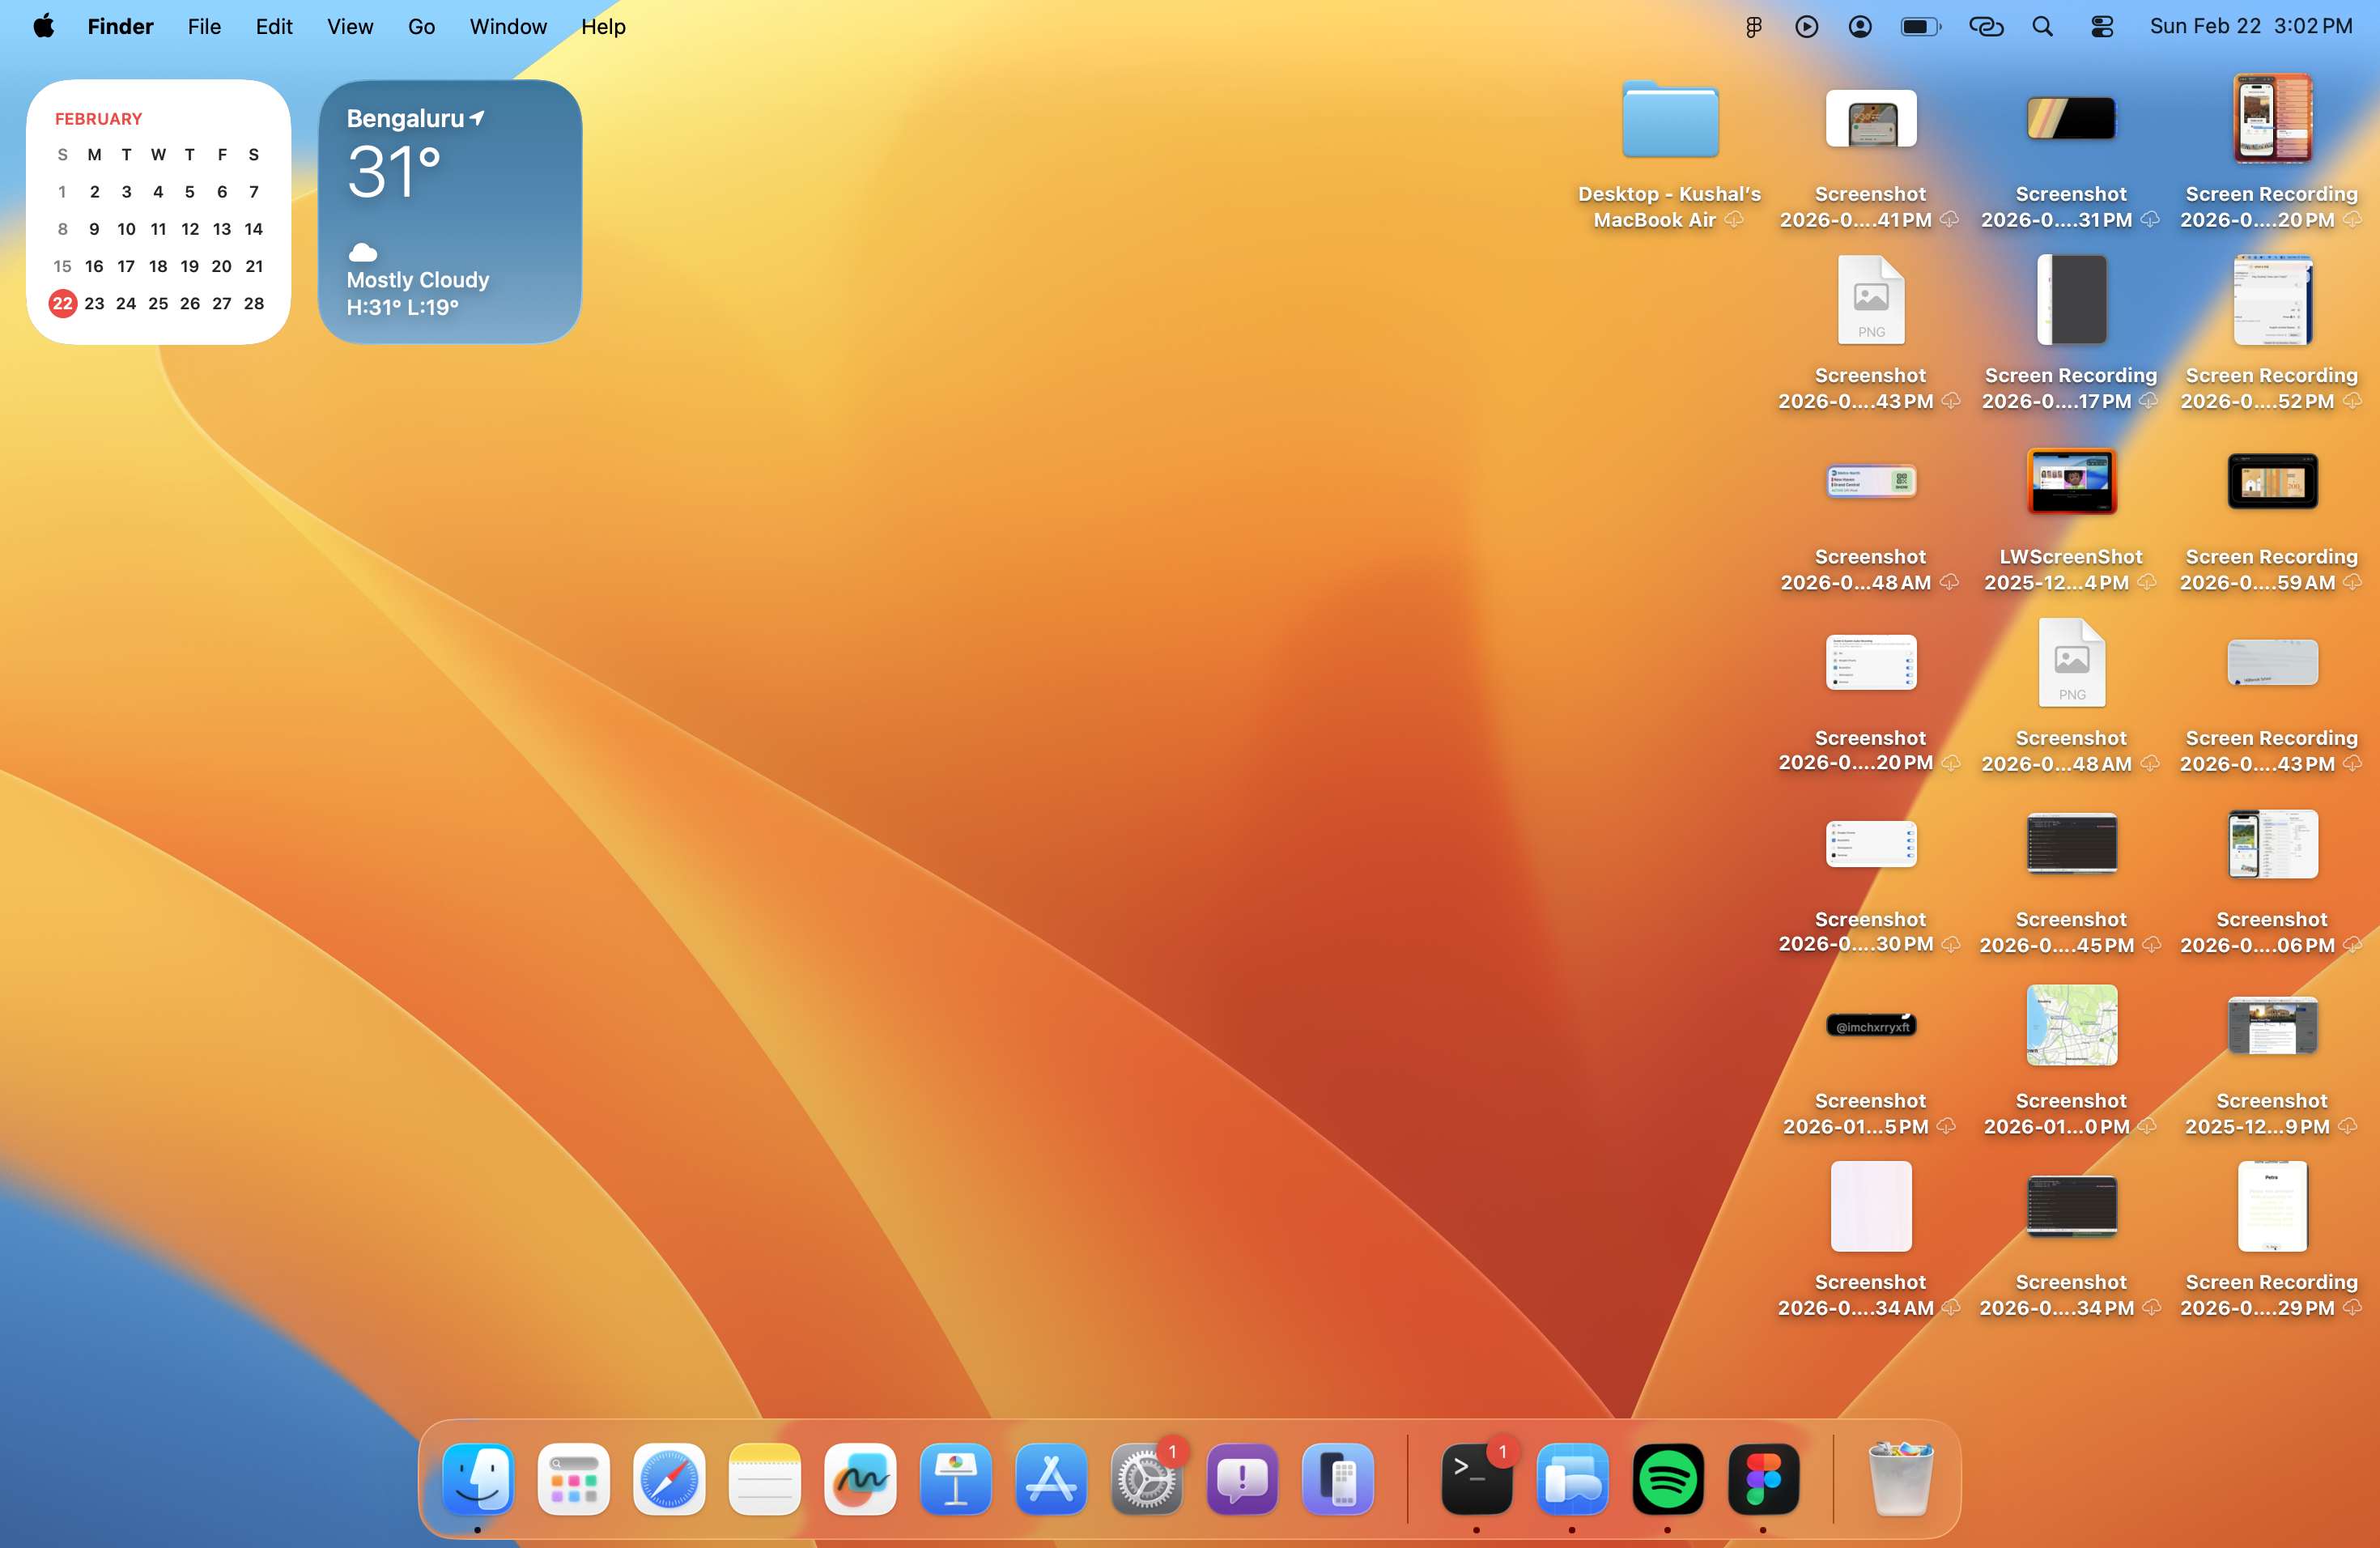2380x1548 pixels.
Task: Open Spotlight search in the menu bar
Action: [x=2043, y=27]
